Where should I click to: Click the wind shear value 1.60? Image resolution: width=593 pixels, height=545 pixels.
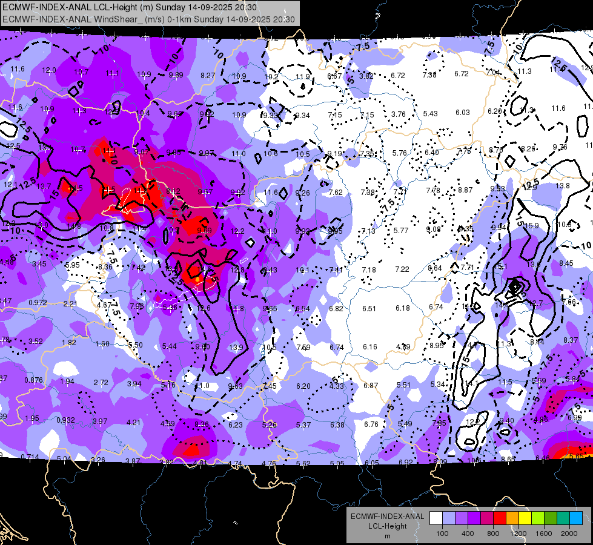point(102,344)
